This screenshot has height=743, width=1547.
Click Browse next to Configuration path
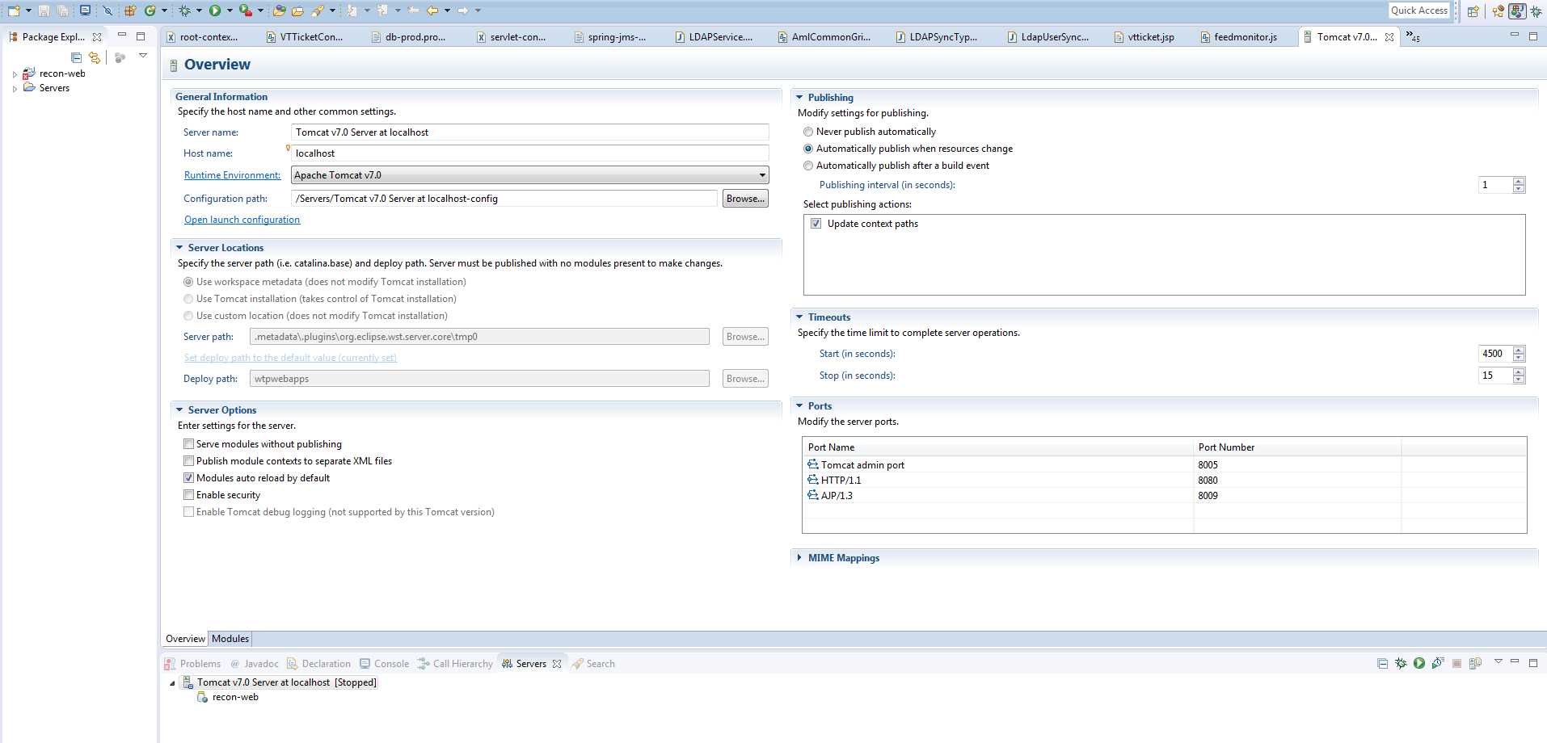(x=745, y=199)
